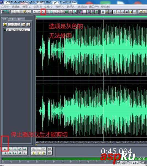Click the greyed-out Cut toolbar icon
147x166 pixels.
(43, 12)
